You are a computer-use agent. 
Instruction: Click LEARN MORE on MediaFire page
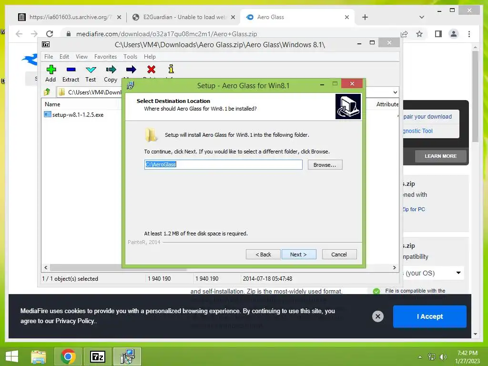coord(440,156)
